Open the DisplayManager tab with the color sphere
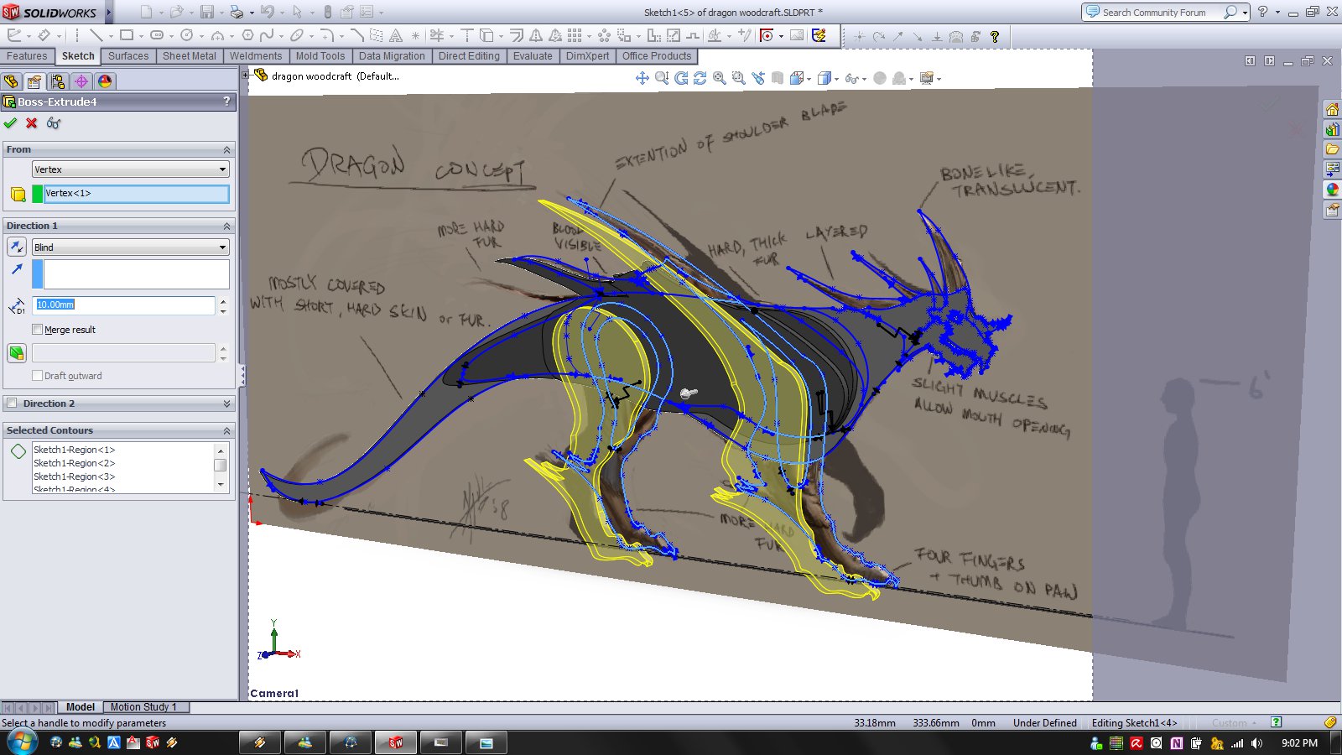Image resolution: width=1342 pixels, height=755 pixels. point(104,81)
